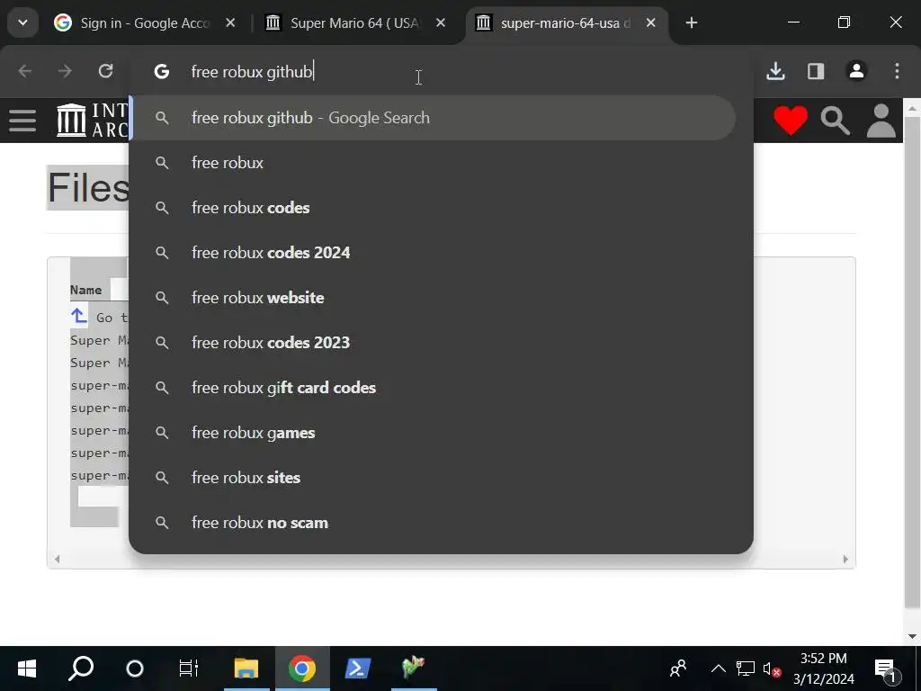Select 'free robux github - Google Search' suggestion

(x=434, y=118)
